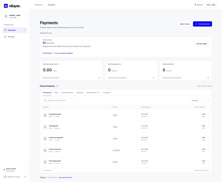Click the nilayer logo icon
This screenshot has height=182, width=222.
click(6, 6)
